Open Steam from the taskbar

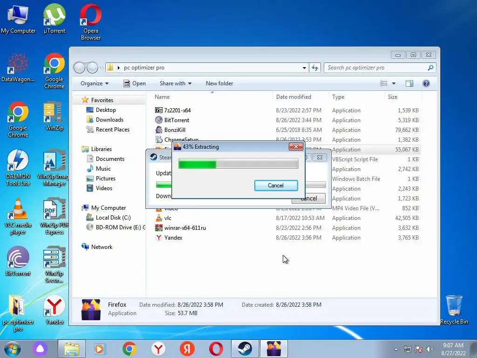[x=245, y=349]
